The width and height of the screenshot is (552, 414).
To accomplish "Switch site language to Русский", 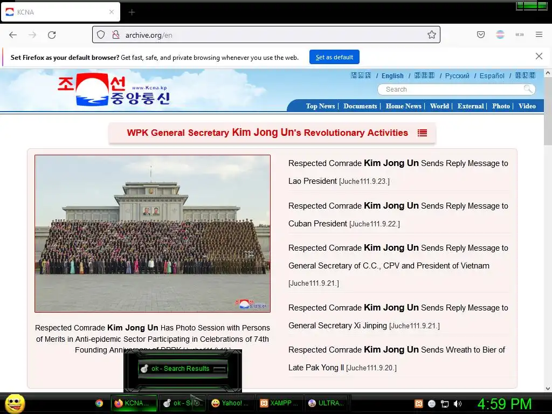I will pyautogui.click(x=457, y=75).
